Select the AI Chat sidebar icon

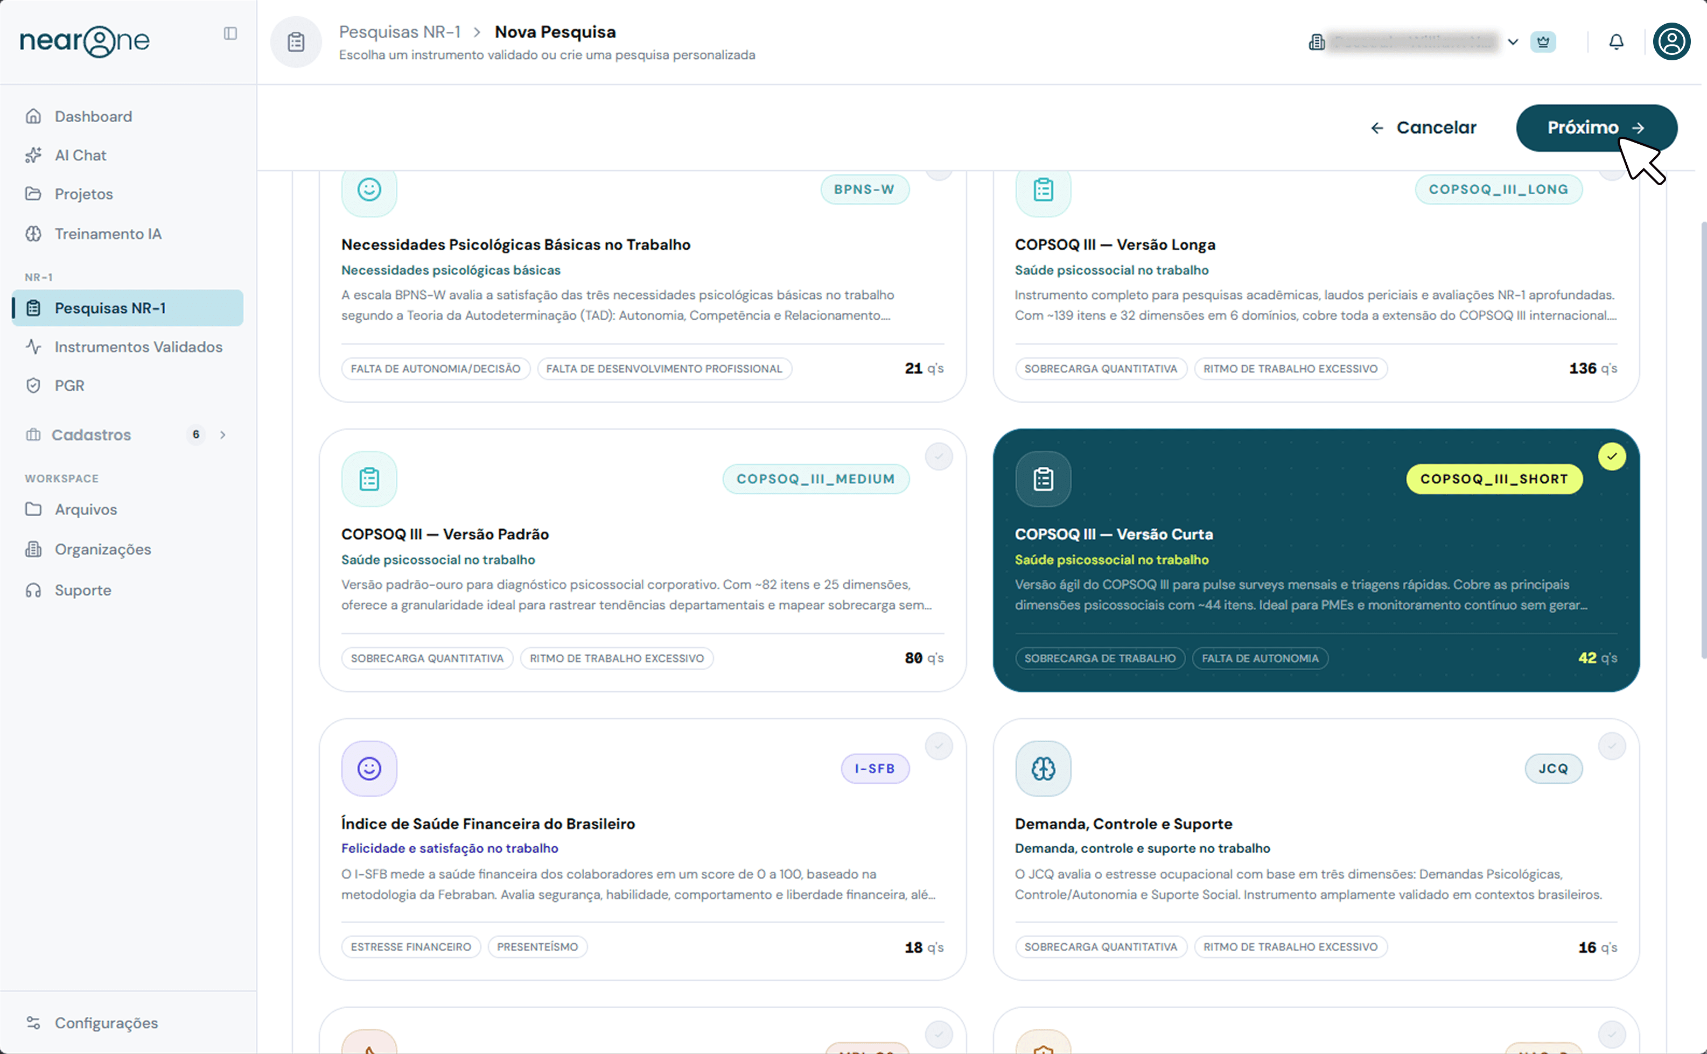(34, 154)
